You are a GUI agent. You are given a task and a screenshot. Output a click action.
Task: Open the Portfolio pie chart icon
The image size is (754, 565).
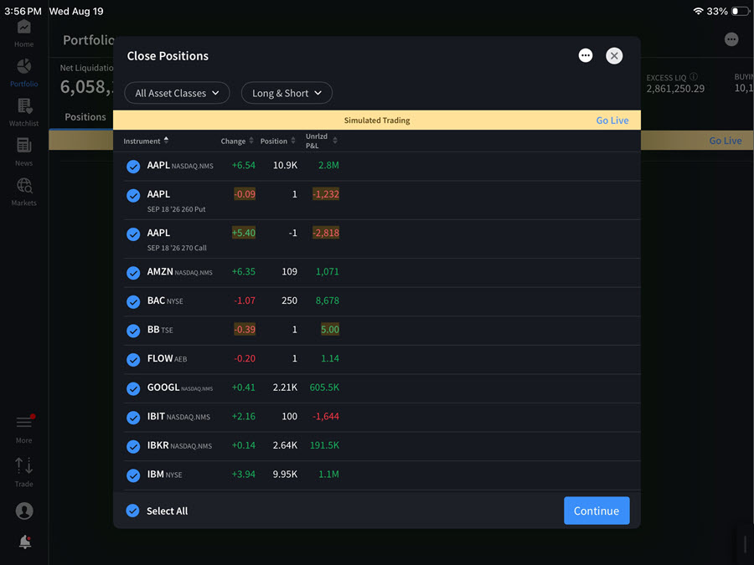coord(23,66)
